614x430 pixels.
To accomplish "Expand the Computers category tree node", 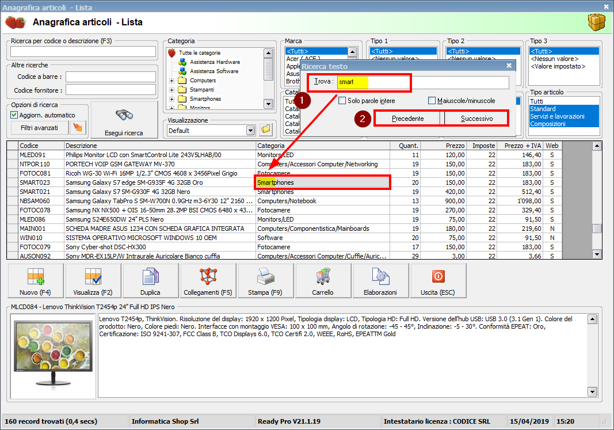I will click(171, 81).
